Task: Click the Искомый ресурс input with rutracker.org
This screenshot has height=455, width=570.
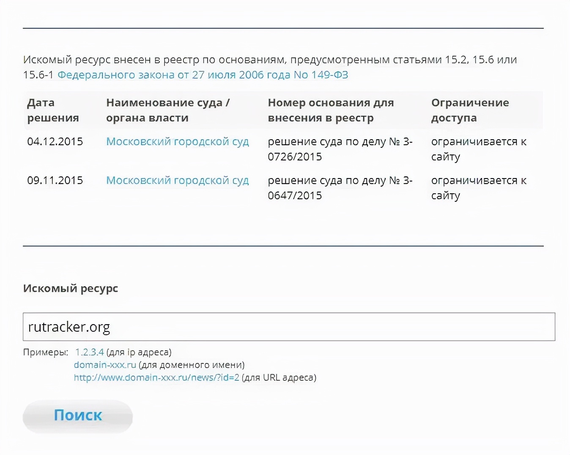Action: (x=289, y=327)
